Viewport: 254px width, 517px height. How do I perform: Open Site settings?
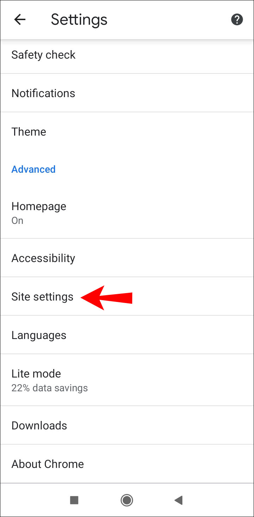point(127,297)
